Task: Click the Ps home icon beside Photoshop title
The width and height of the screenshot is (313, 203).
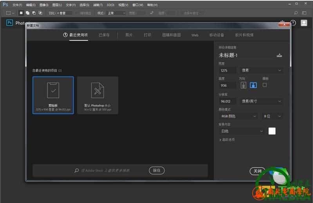Action: [x=9, y=23]
